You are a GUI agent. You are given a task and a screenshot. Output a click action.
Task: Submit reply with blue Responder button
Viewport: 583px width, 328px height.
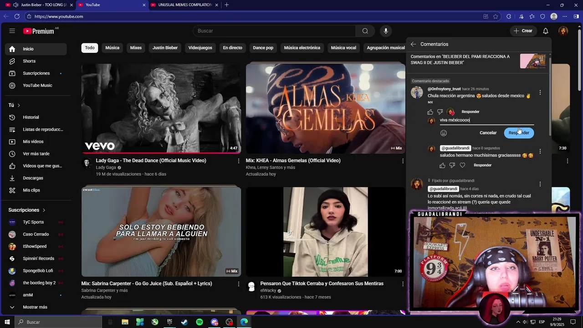click(519, 133)
